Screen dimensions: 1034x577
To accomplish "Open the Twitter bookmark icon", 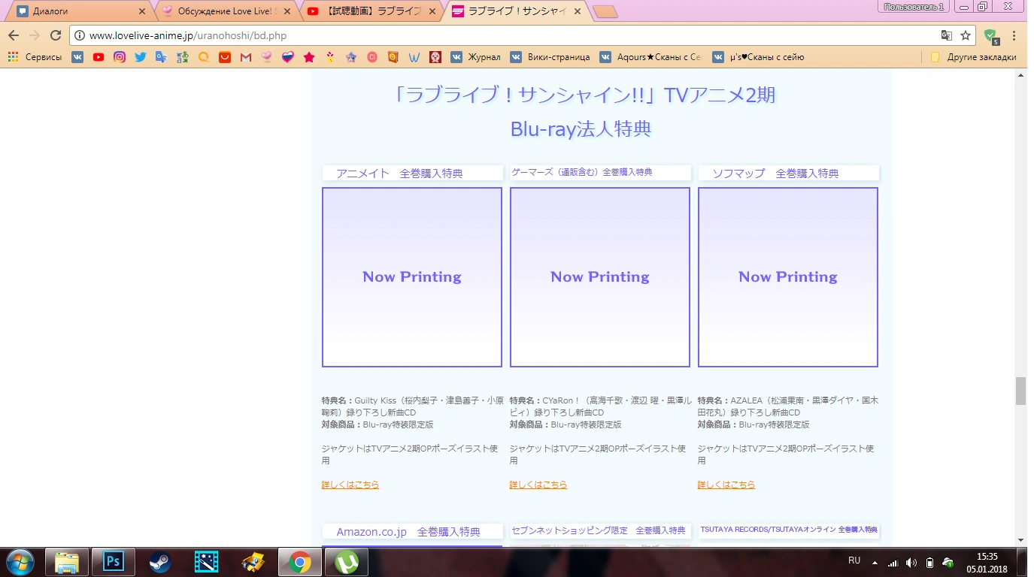I will pos(141,57).
